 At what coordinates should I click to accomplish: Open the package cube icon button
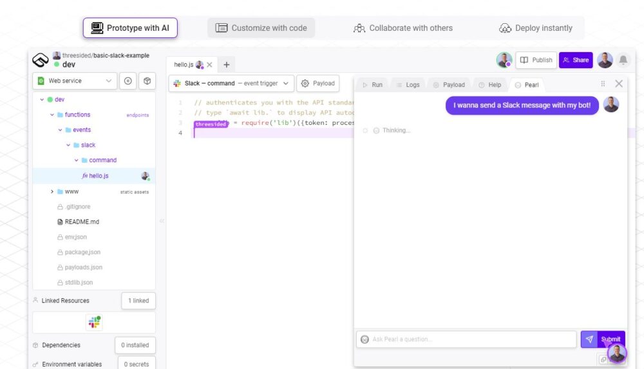(147, 81)
